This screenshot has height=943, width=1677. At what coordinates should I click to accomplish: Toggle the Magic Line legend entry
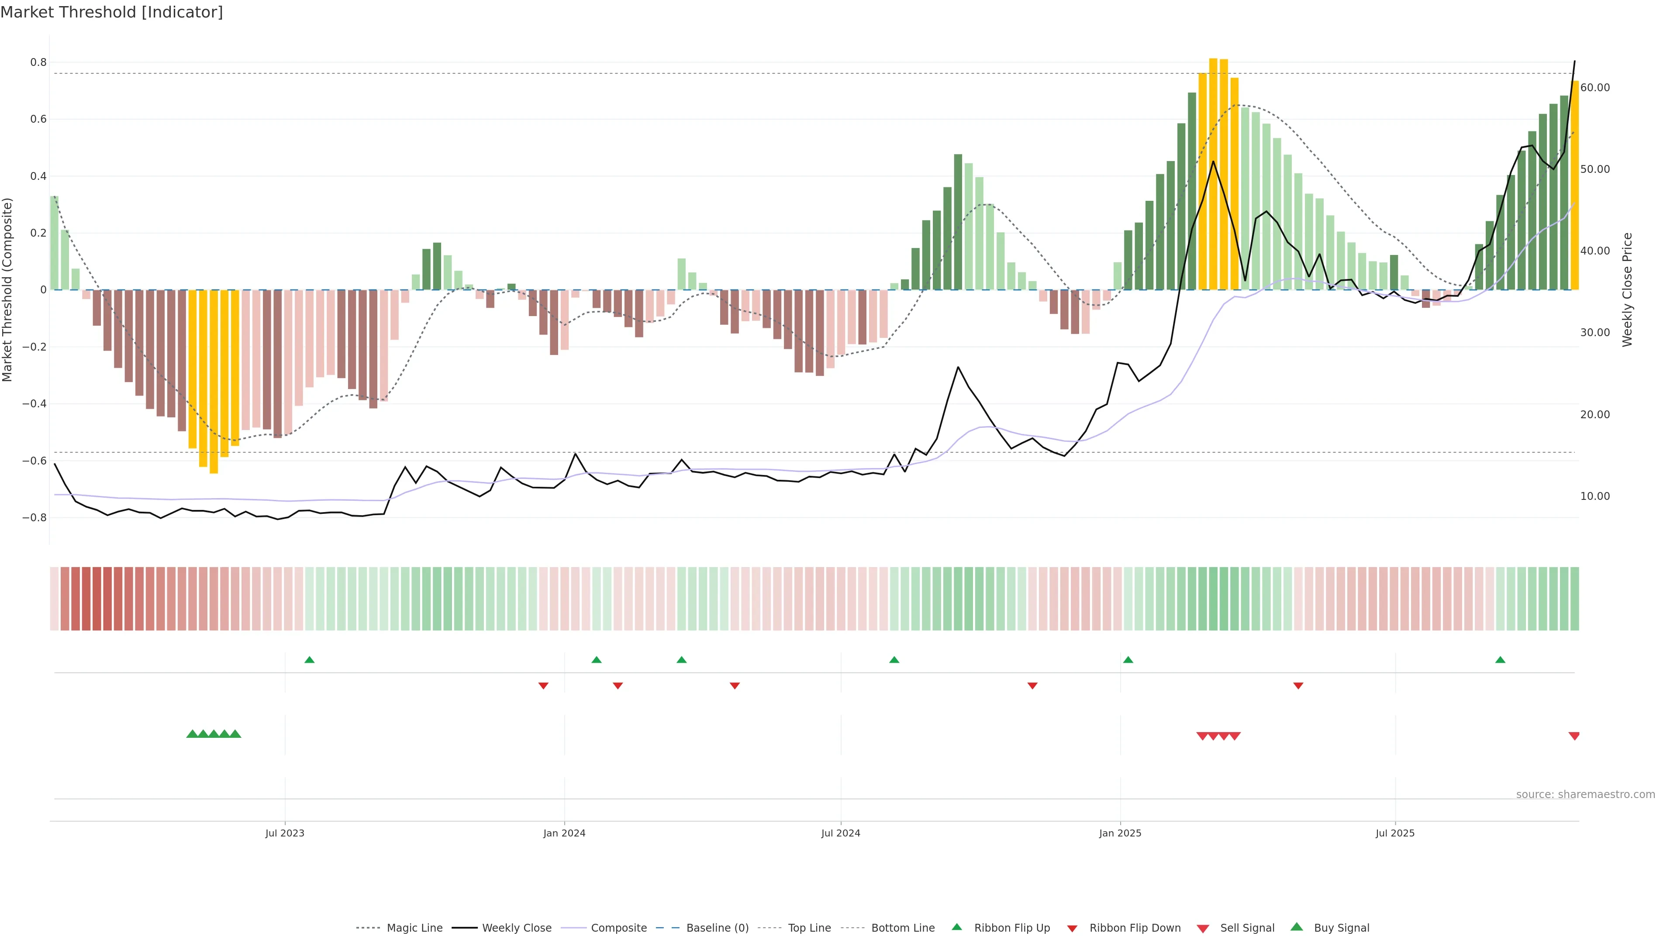414,928
